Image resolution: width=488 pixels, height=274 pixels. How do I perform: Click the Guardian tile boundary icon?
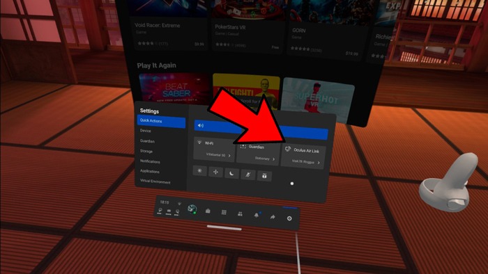[x=243, y=146]
